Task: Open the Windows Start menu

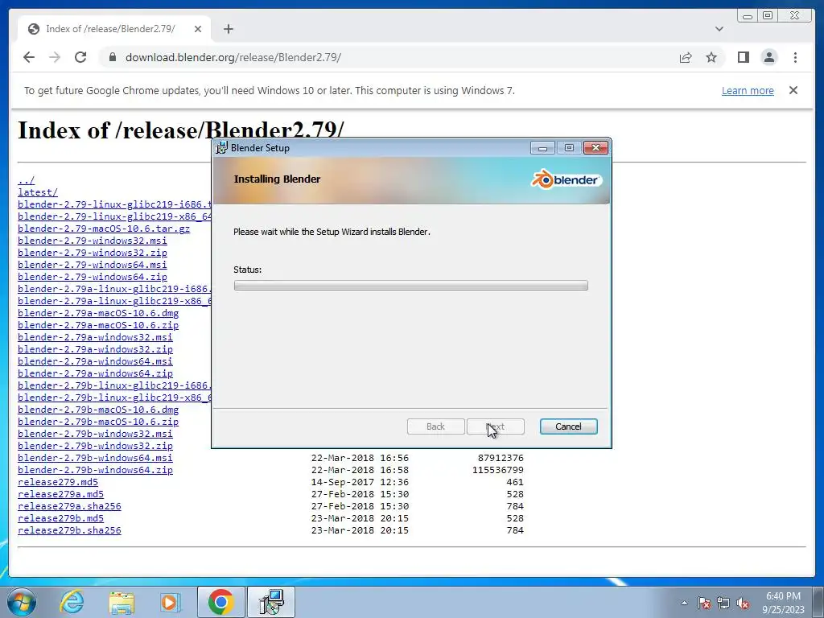Action: (22, 602)
